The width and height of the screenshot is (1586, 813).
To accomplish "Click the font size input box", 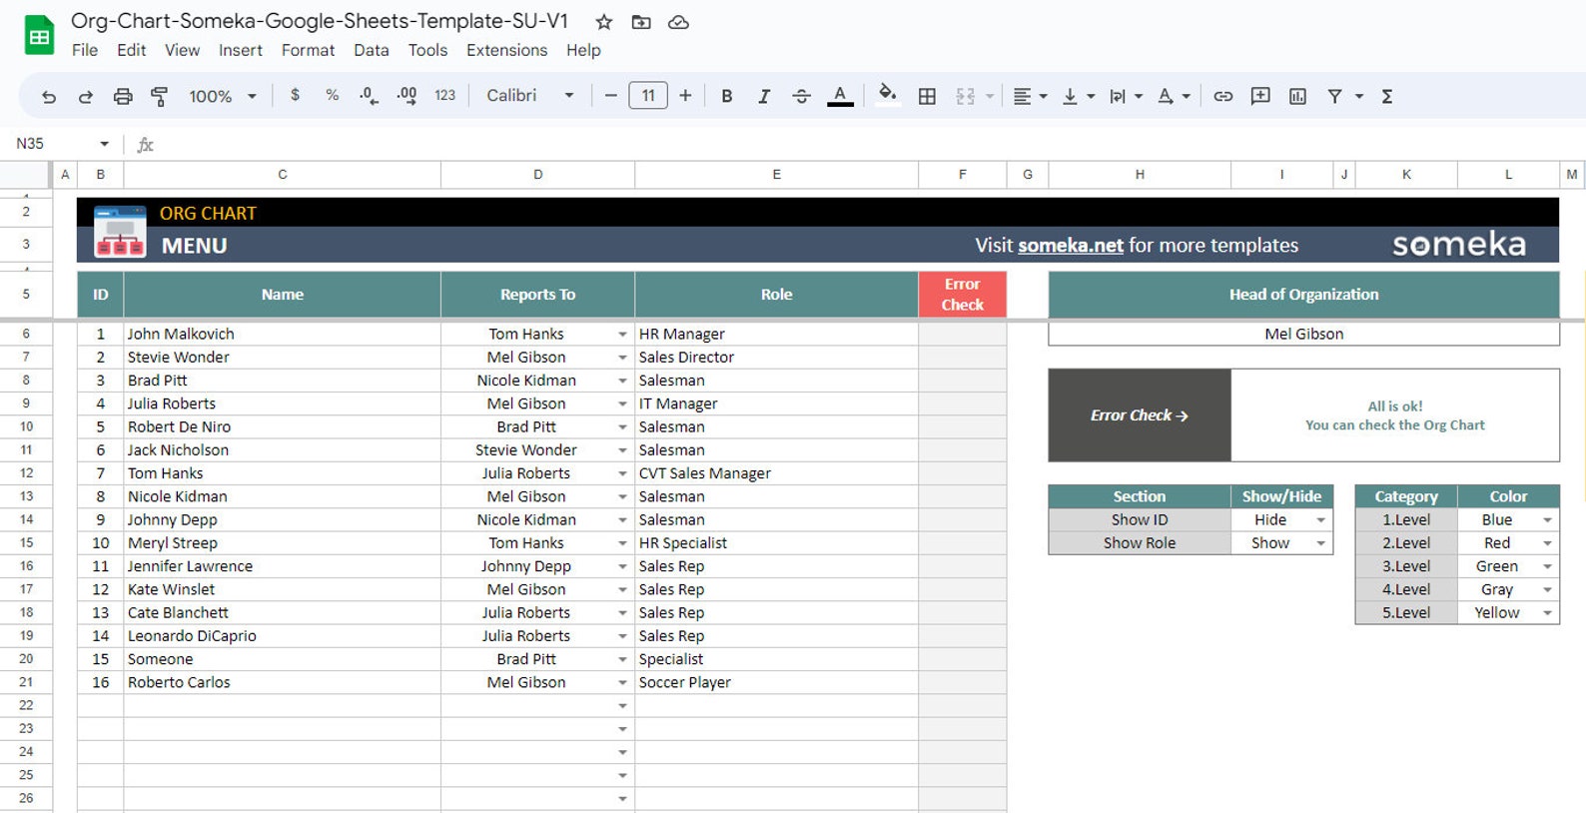I will coord(648,96).
